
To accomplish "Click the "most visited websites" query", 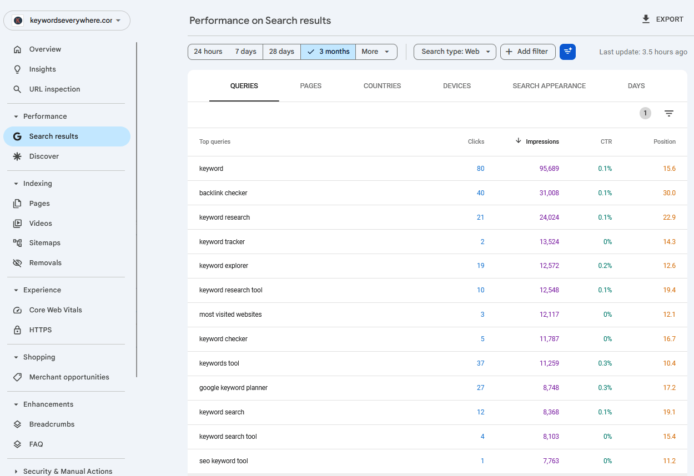I will [230, 315].
